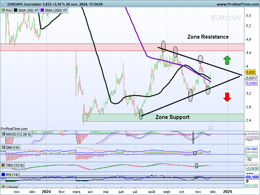Screen dimensions: 260x195
Task: Click the 2025 label on the time axis
Action: (228, 192)
